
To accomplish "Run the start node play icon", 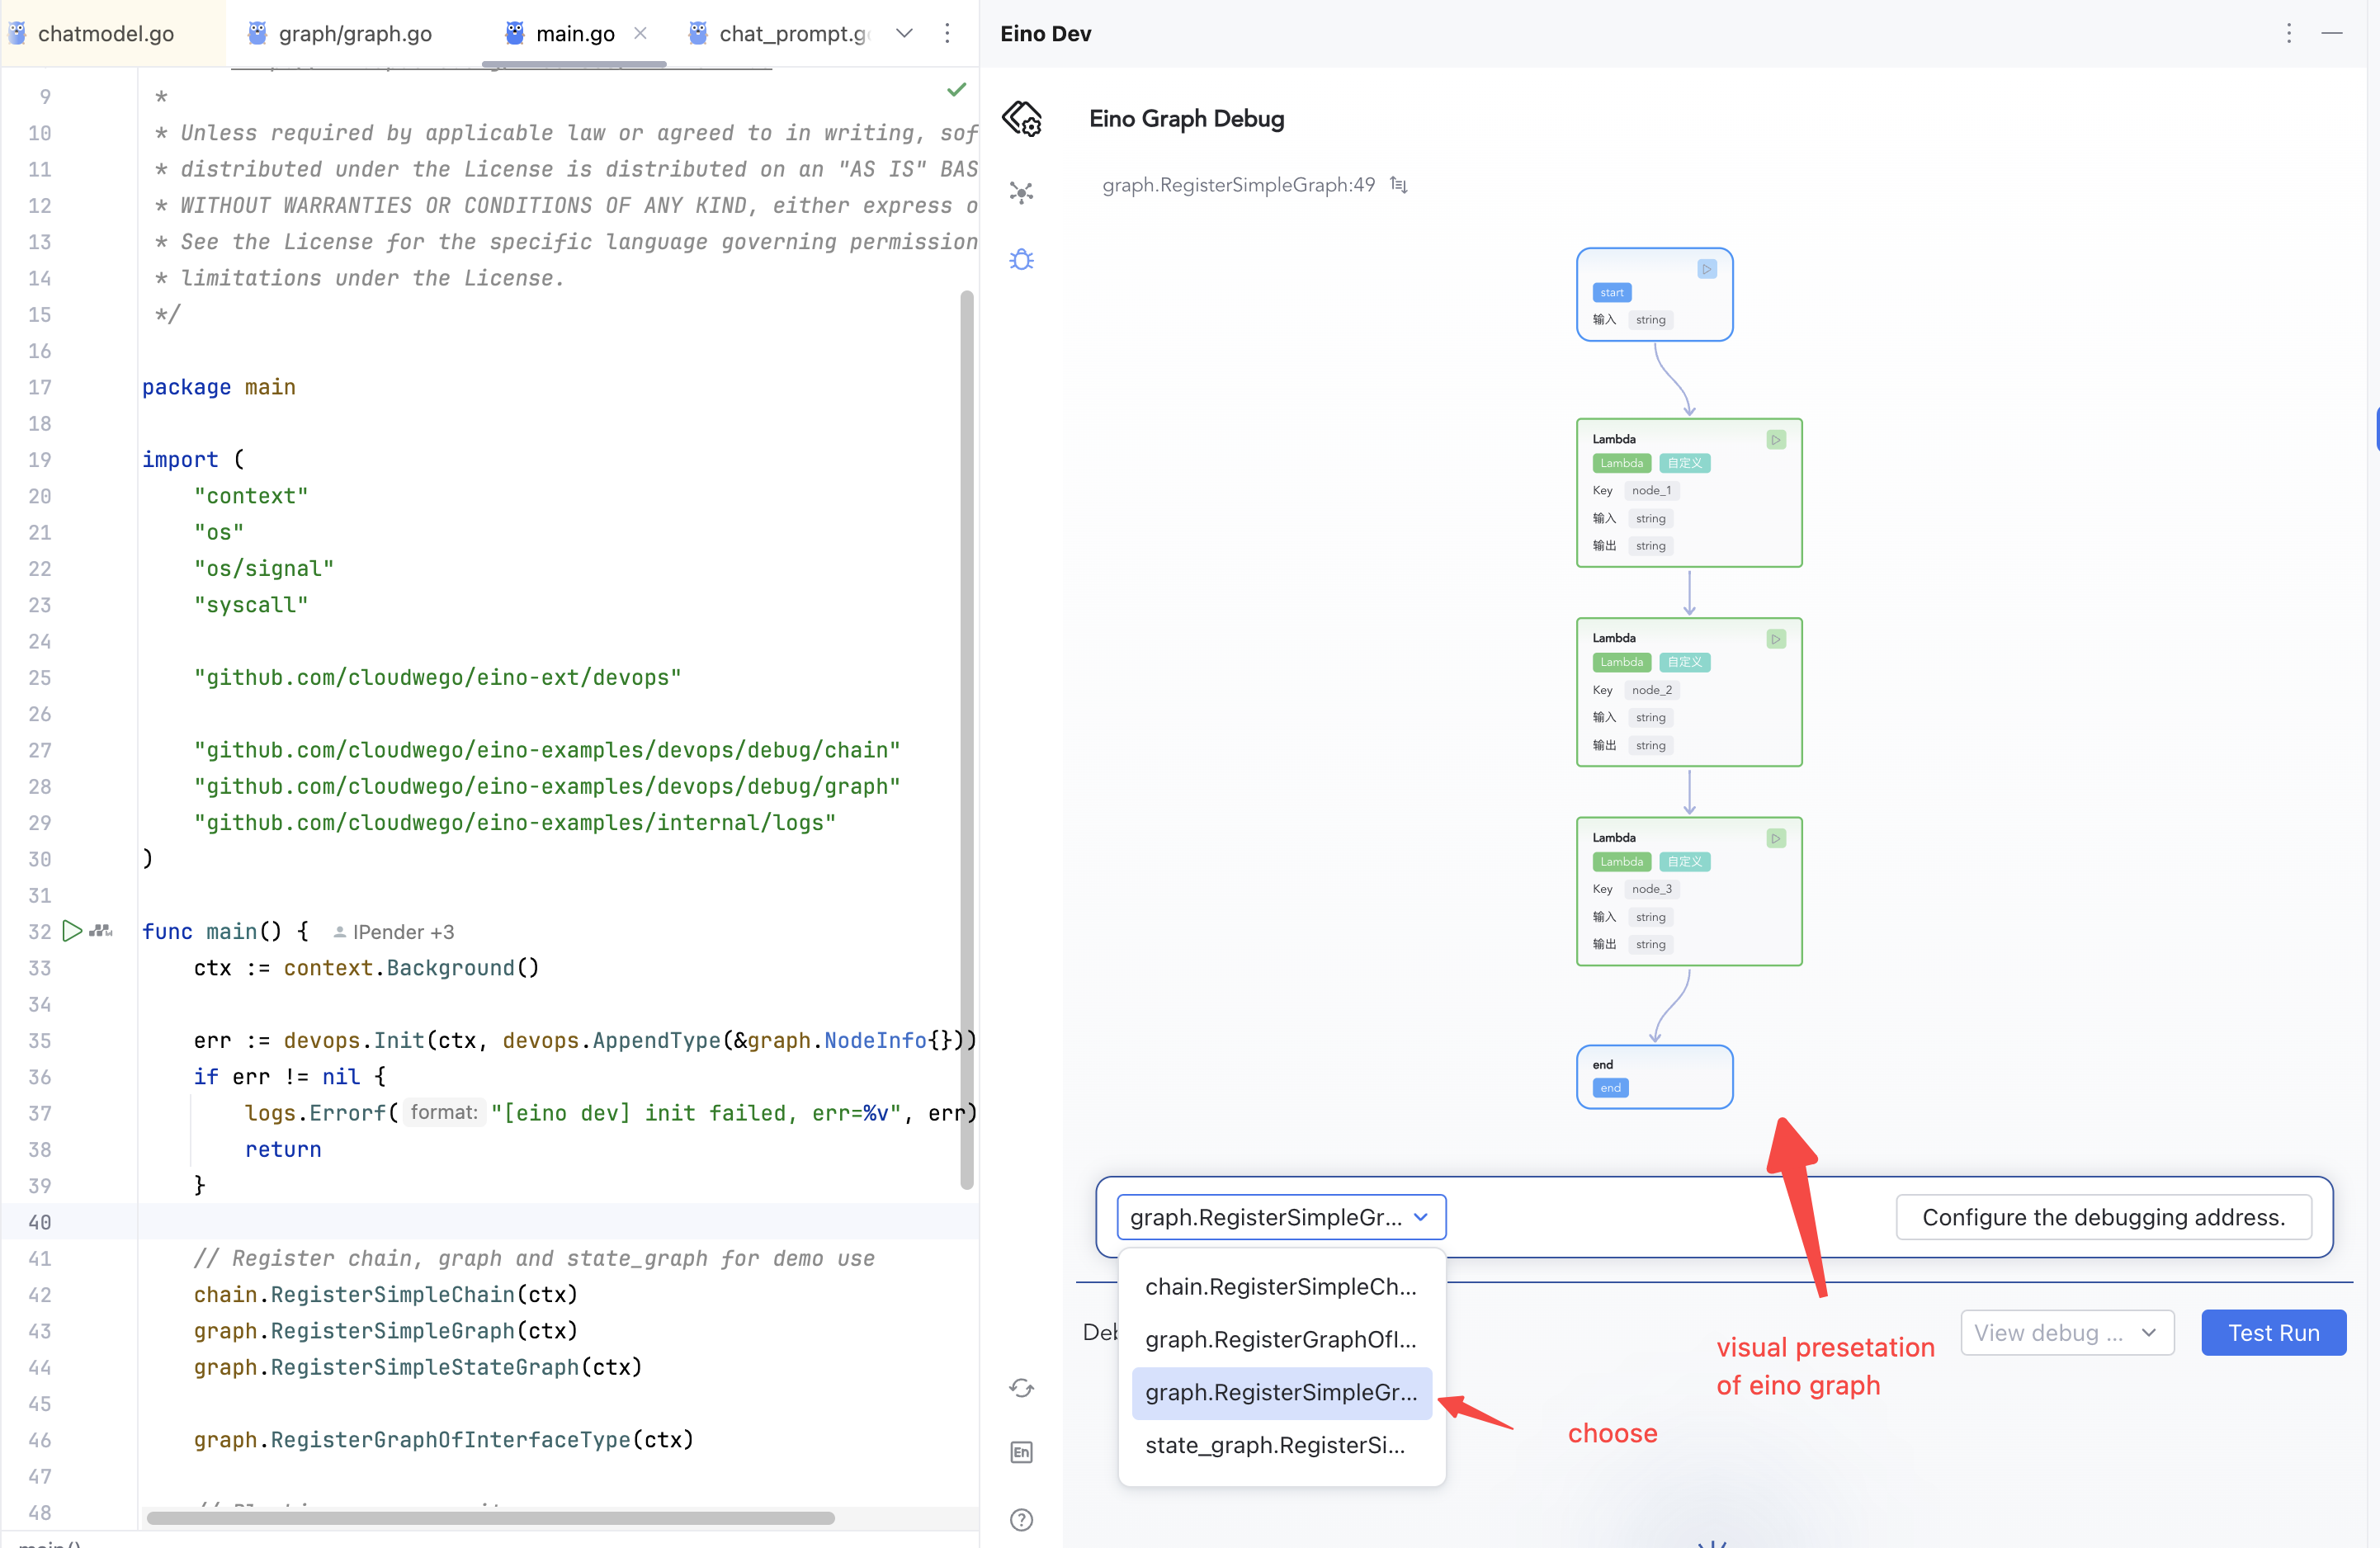I will pyautogui.click(x=1707, y=269).
